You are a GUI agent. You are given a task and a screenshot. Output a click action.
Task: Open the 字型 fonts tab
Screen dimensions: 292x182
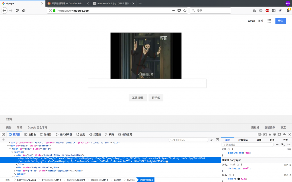[285, 140]
